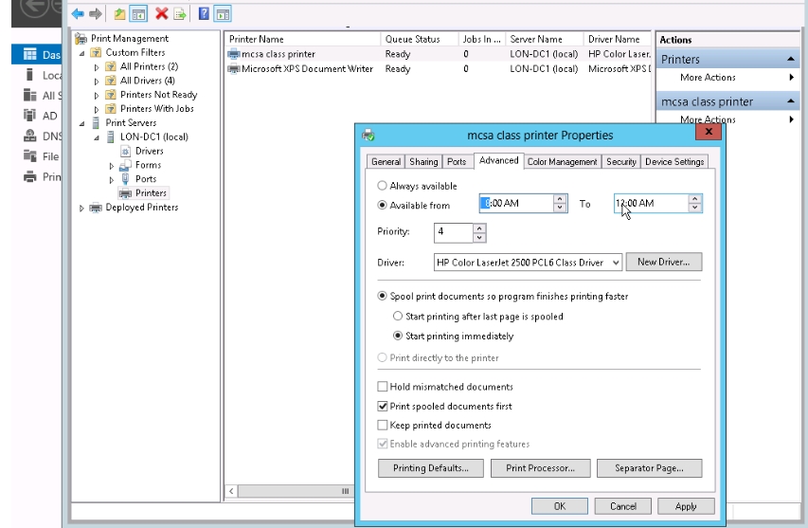The width and height of the screenshot is (808, 528).
Task: Click the Up one level folder icon
Action: tap(119, 14)
